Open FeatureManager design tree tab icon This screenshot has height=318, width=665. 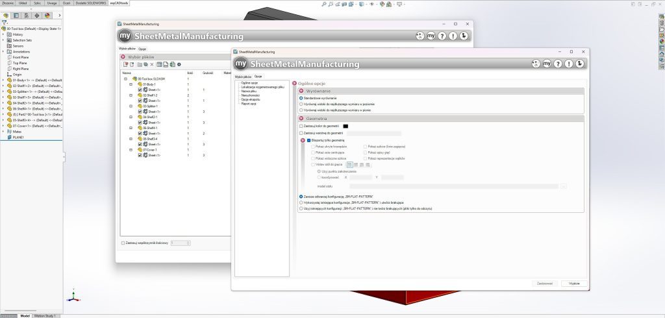(x=6, y=16)
